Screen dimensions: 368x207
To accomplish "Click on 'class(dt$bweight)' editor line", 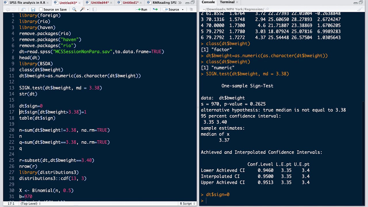I will click(x=41, y=70).
